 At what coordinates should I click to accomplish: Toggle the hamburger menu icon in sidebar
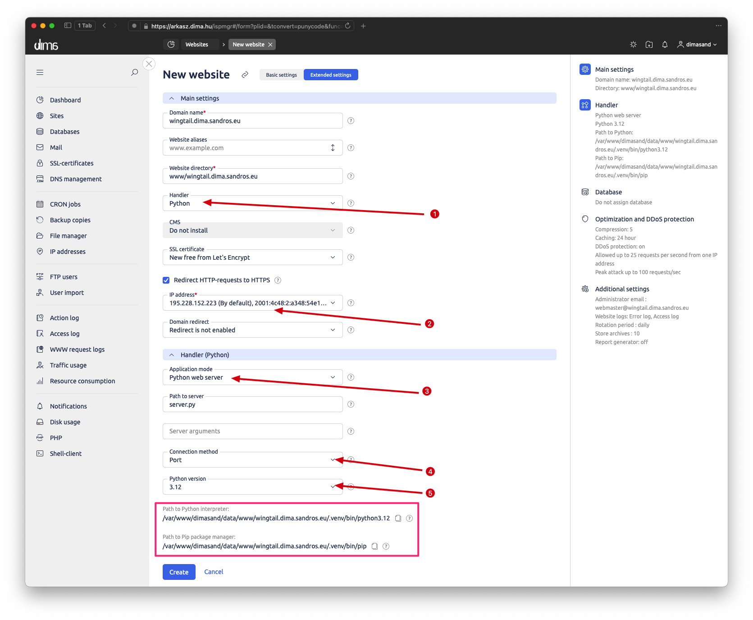pyautogui.click(x=40, y=72)
